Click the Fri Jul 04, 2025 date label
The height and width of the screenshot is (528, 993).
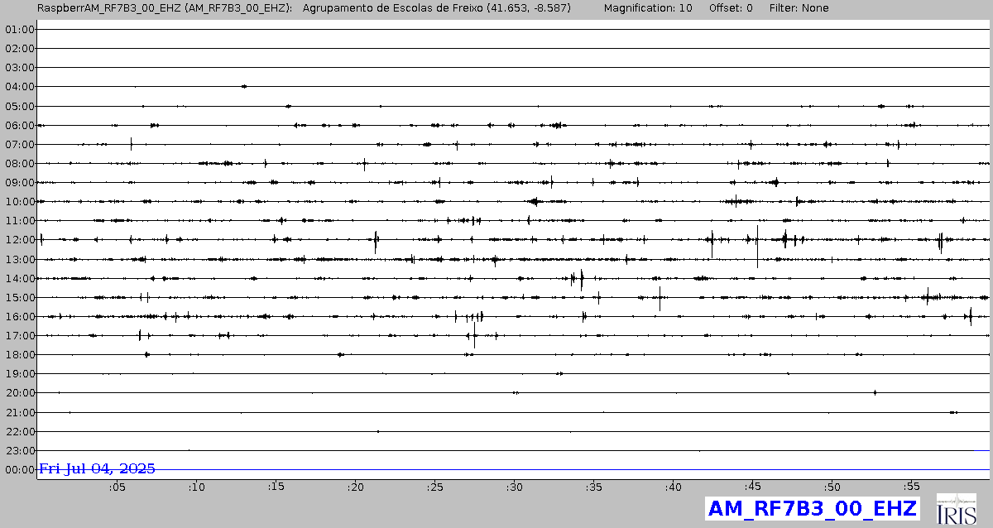pos(98,468)
